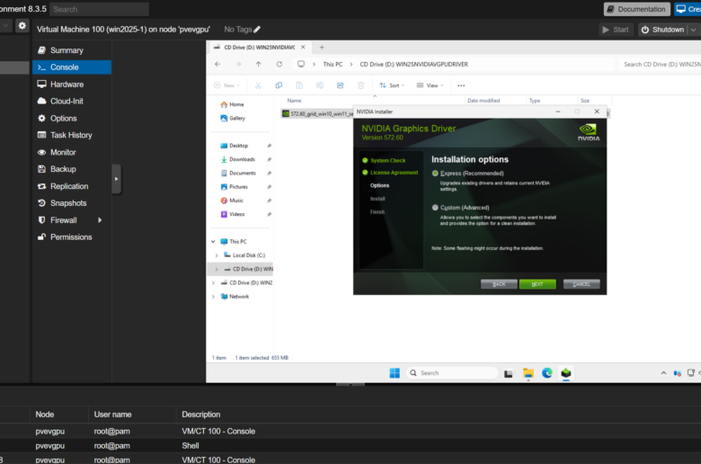Open File Explorer from the taskbar
Image resolution: width=701 pixels, height=464 pixels.
[x=528, y=372]
